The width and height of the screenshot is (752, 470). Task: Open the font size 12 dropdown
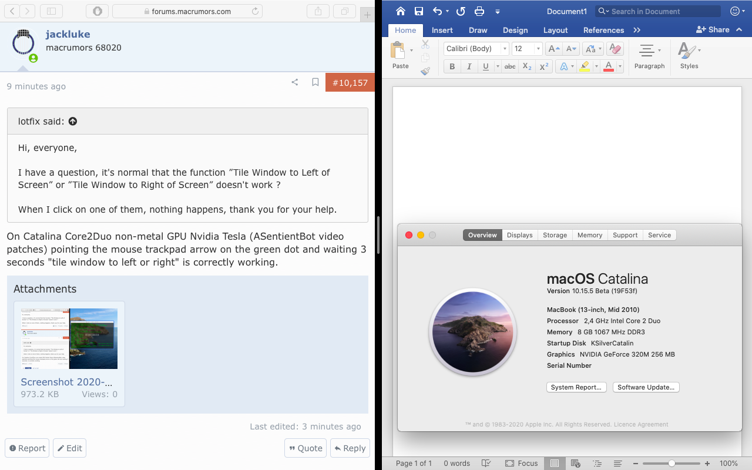[x=539, y=49]
